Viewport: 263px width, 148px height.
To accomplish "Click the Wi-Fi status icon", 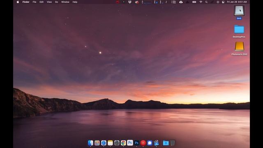I will (201, 2).
